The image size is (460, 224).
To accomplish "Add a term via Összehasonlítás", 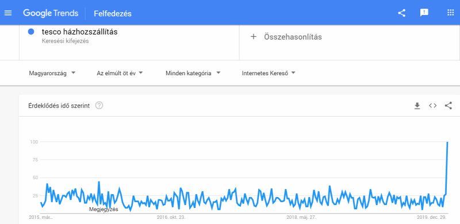I will 293,37.
